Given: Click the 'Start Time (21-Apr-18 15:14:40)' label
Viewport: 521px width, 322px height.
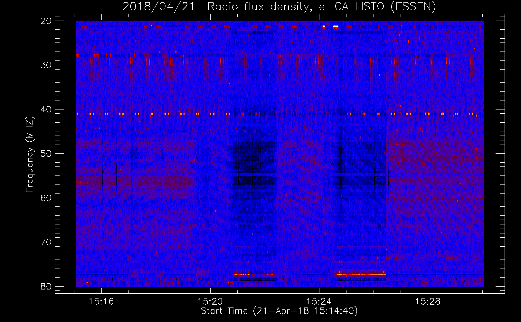Looking at the screenshot, I should click(x=279, y=311).
